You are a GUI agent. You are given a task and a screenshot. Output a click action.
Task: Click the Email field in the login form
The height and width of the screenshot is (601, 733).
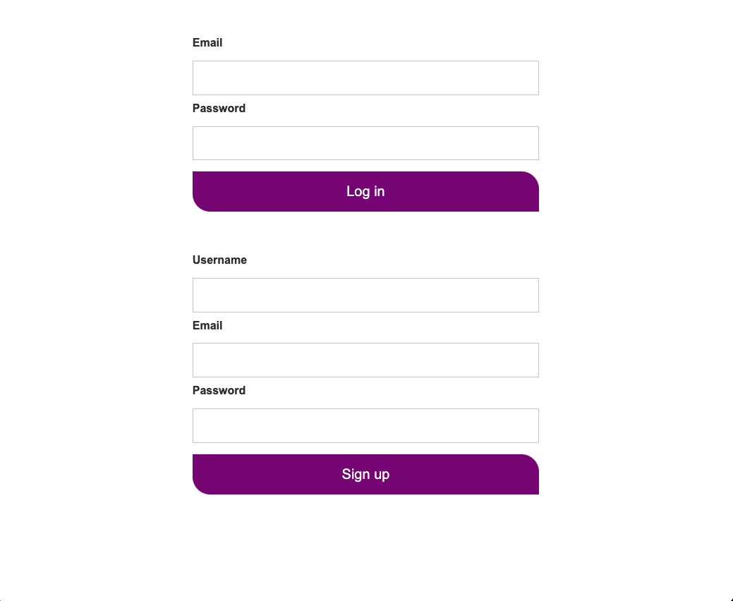click(x=365, y=78)
